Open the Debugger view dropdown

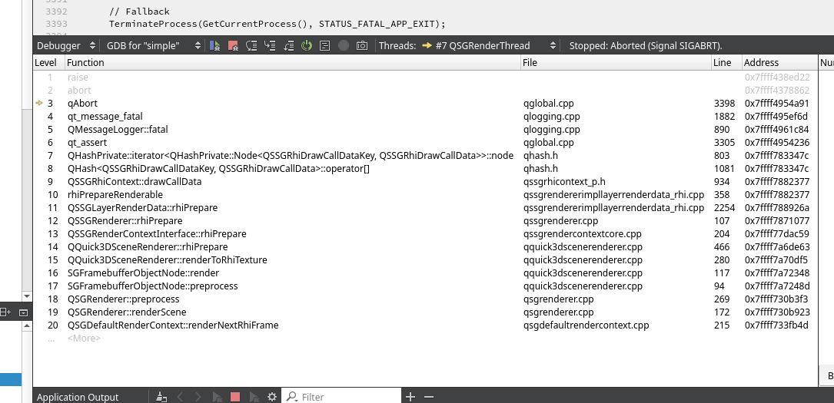coord(64,46)
